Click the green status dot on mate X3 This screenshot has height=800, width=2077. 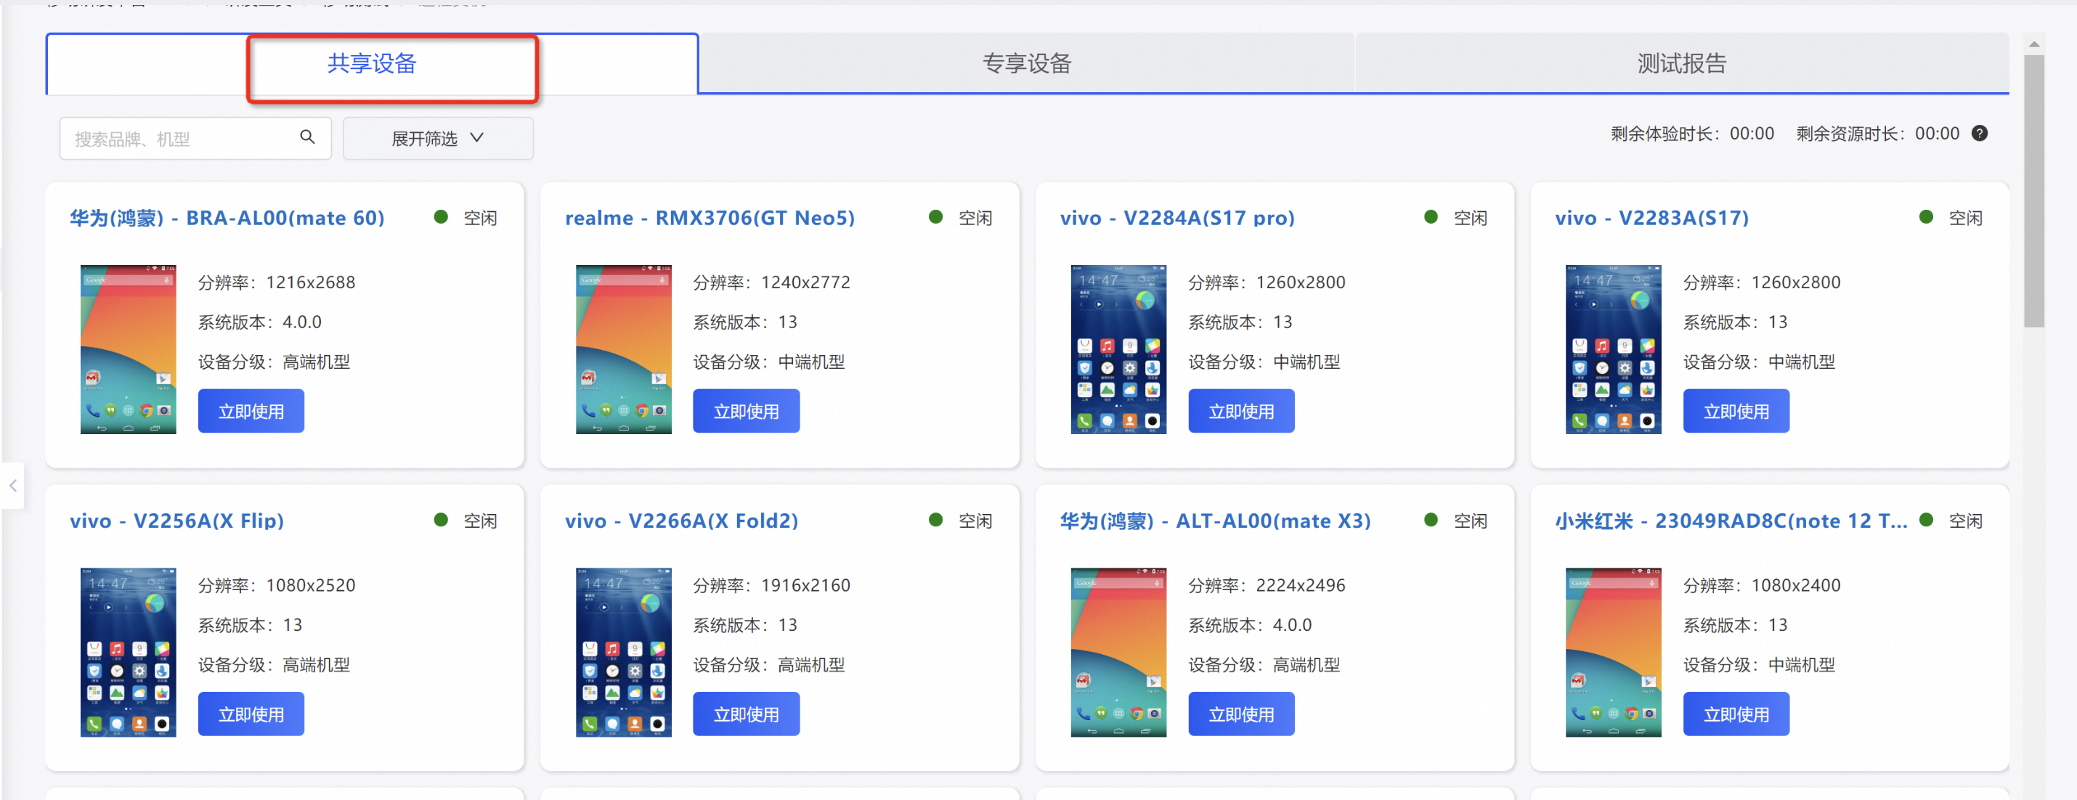[1431, 520]
